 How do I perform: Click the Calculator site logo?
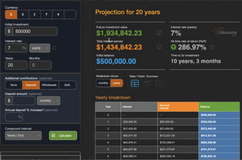(x=224, y=32)
